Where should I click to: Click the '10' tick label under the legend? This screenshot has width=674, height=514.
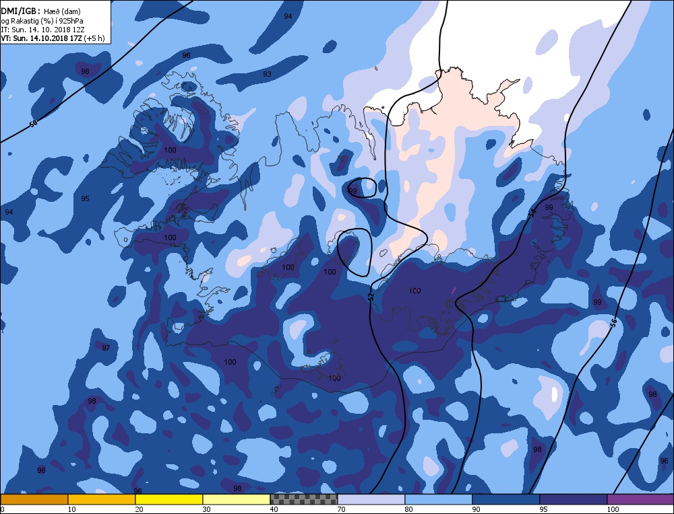(x=71, y=509)
